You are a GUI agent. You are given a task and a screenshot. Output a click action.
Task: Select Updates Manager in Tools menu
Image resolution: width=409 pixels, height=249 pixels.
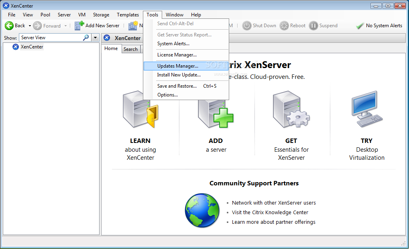click(x=186, y=66)
